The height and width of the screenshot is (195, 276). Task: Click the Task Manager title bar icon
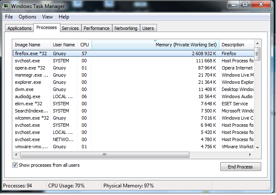click(5, 6)
